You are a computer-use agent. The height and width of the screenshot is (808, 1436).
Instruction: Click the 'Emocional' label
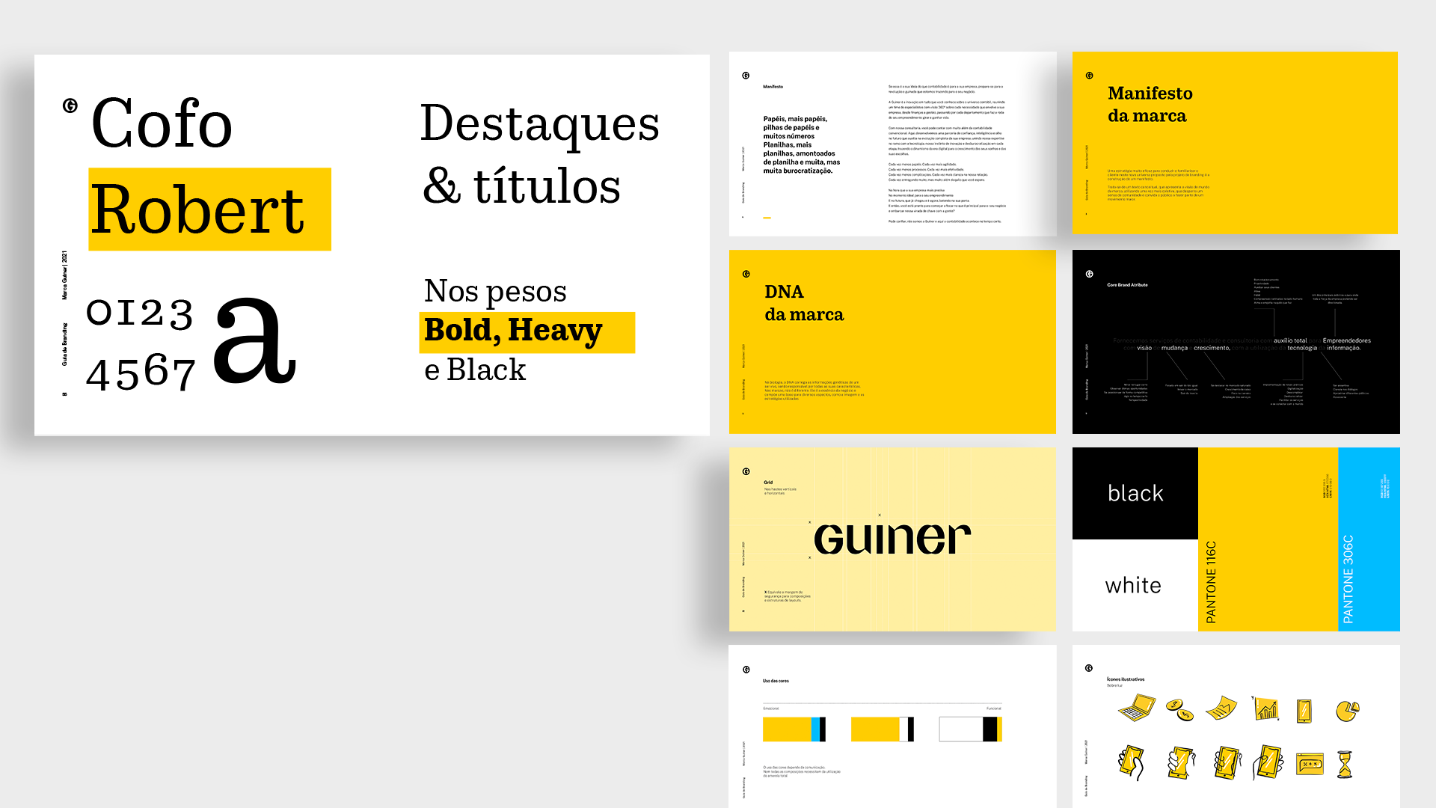(x=771, y=708)
